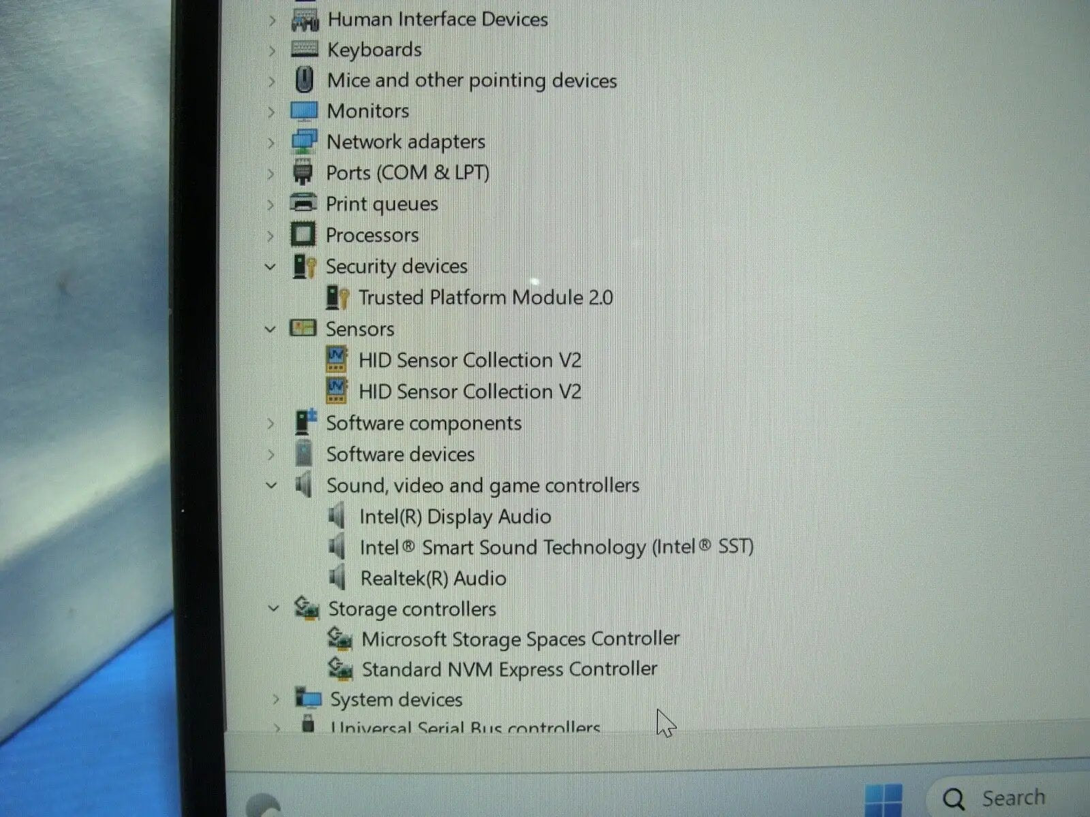Select Intel(R) Display Audio text

point(455,517)
